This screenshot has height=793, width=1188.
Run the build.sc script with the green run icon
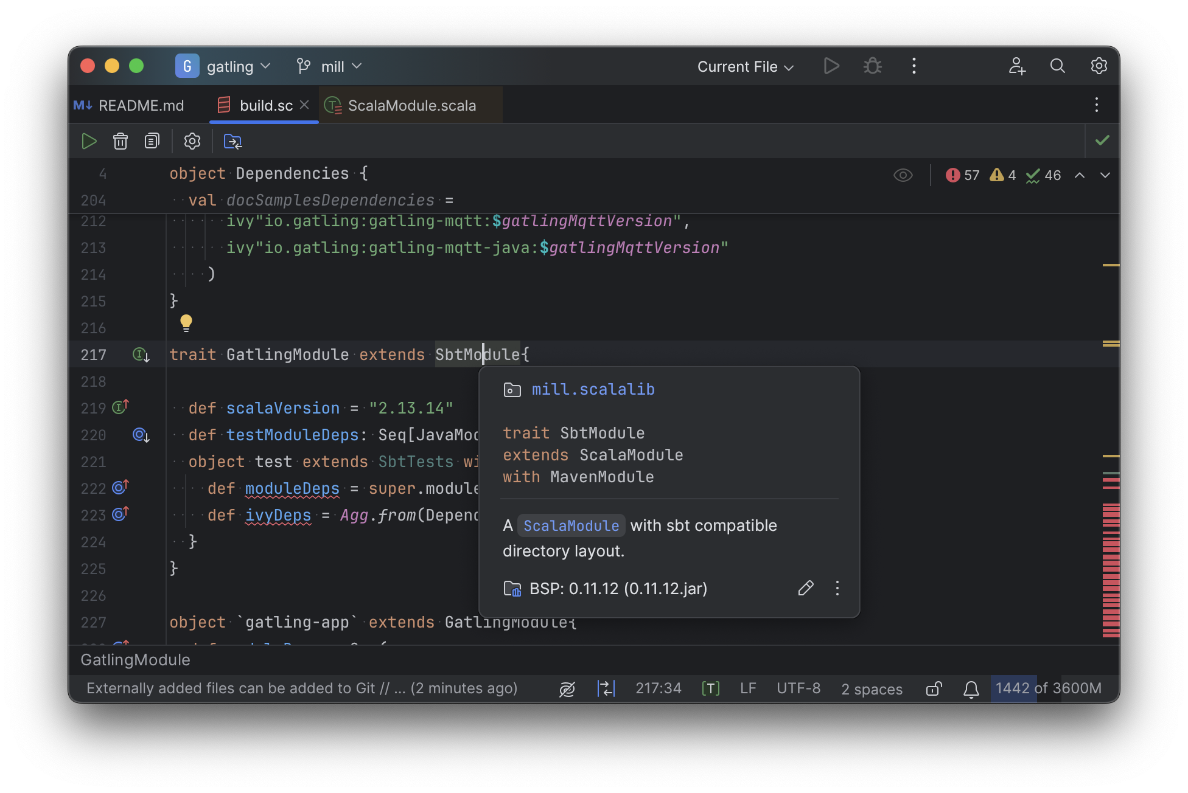[x=89, y=141]
